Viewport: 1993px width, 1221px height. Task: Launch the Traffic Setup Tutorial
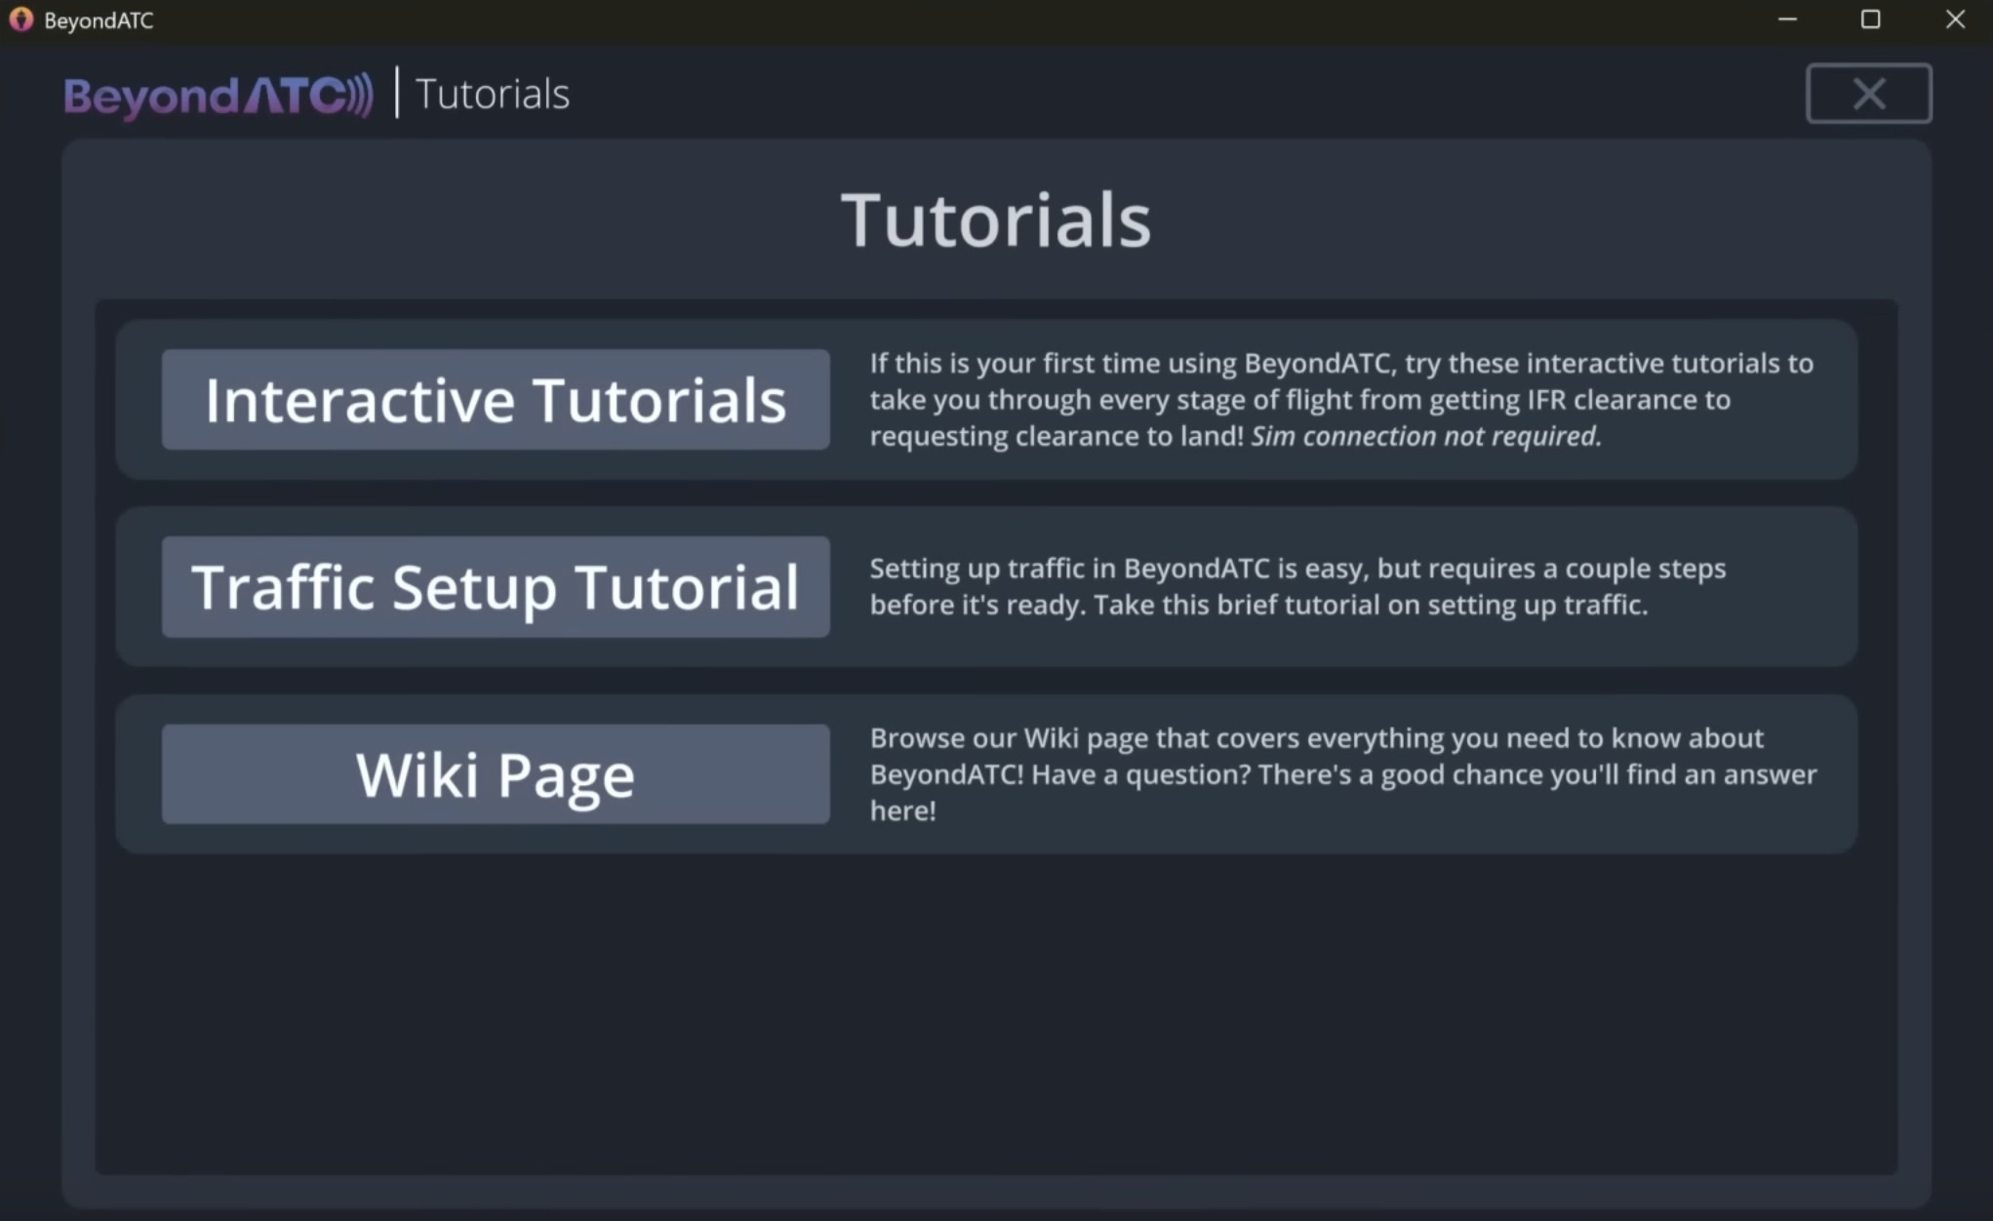(x=496, y=587)
